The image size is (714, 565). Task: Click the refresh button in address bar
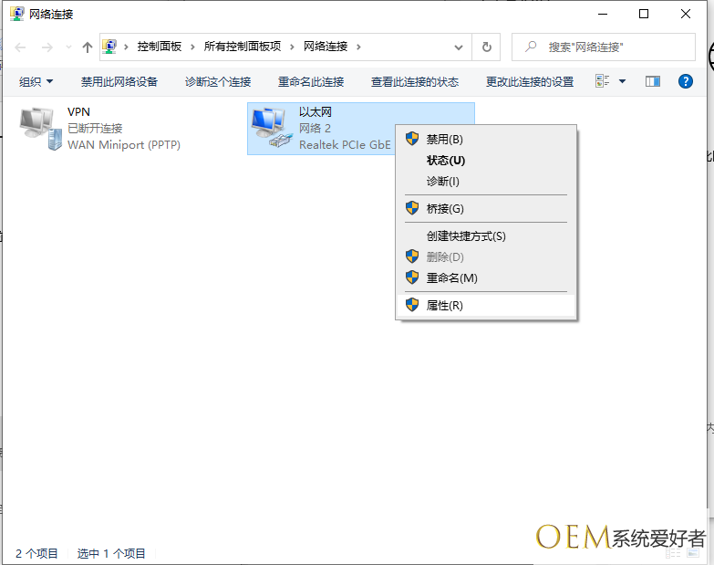[487, 47]
